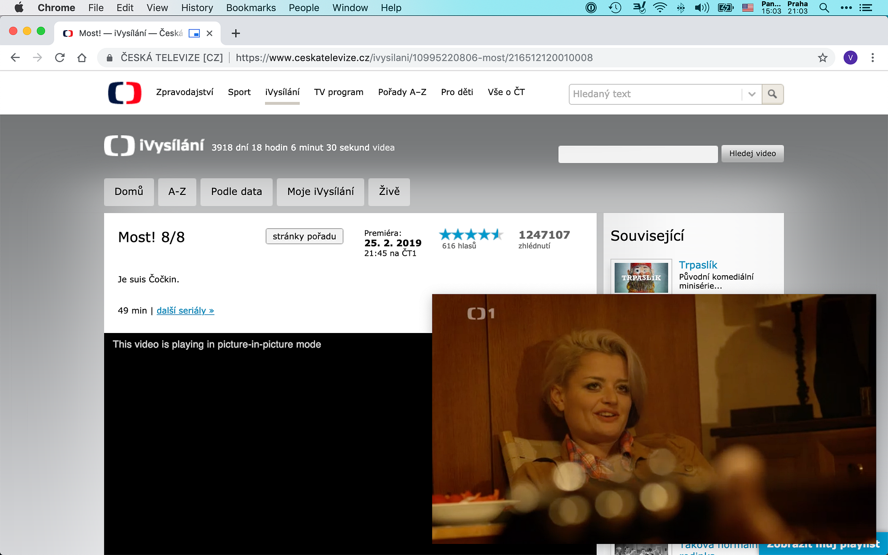Click the picture-in-picture tab indicator icon
The height and width of the screenshot is (555, 888).
coord(194,33)
